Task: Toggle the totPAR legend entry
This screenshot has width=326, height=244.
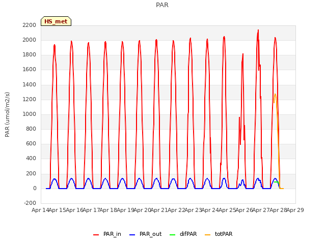Action: click(219, 234)
